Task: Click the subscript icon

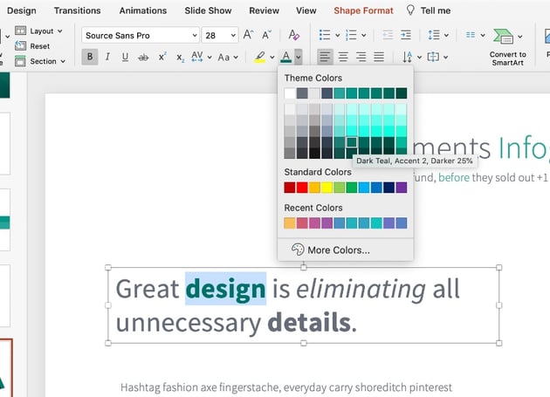Action: (180, 57)
